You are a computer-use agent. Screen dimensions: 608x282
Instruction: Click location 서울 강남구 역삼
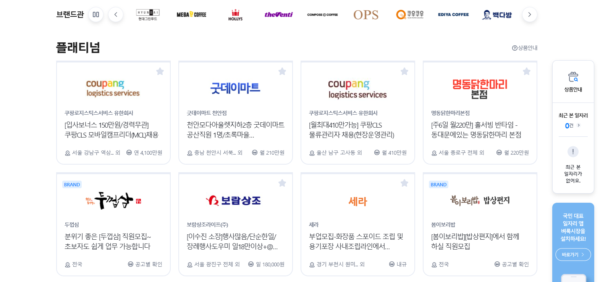pyautogui.click(x=92, y=153)
